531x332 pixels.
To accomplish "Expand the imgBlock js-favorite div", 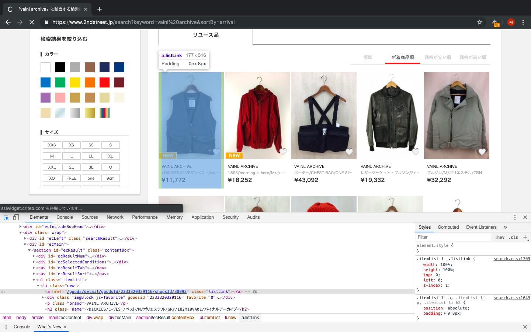I will 43,297.
